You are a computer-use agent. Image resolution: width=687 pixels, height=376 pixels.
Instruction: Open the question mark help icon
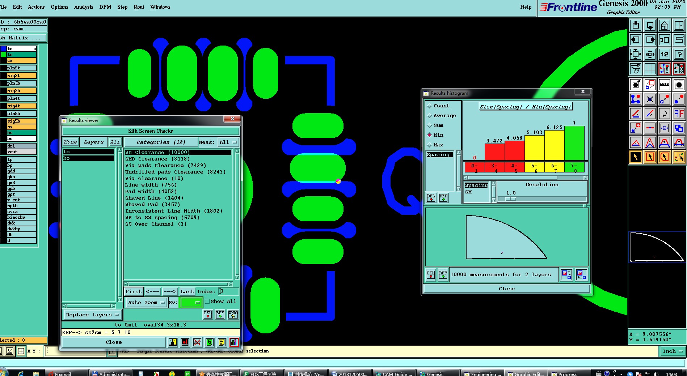pyautogui.click(x=679, y=54)
